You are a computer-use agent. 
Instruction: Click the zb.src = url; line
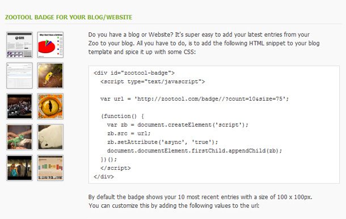(129, 134)
